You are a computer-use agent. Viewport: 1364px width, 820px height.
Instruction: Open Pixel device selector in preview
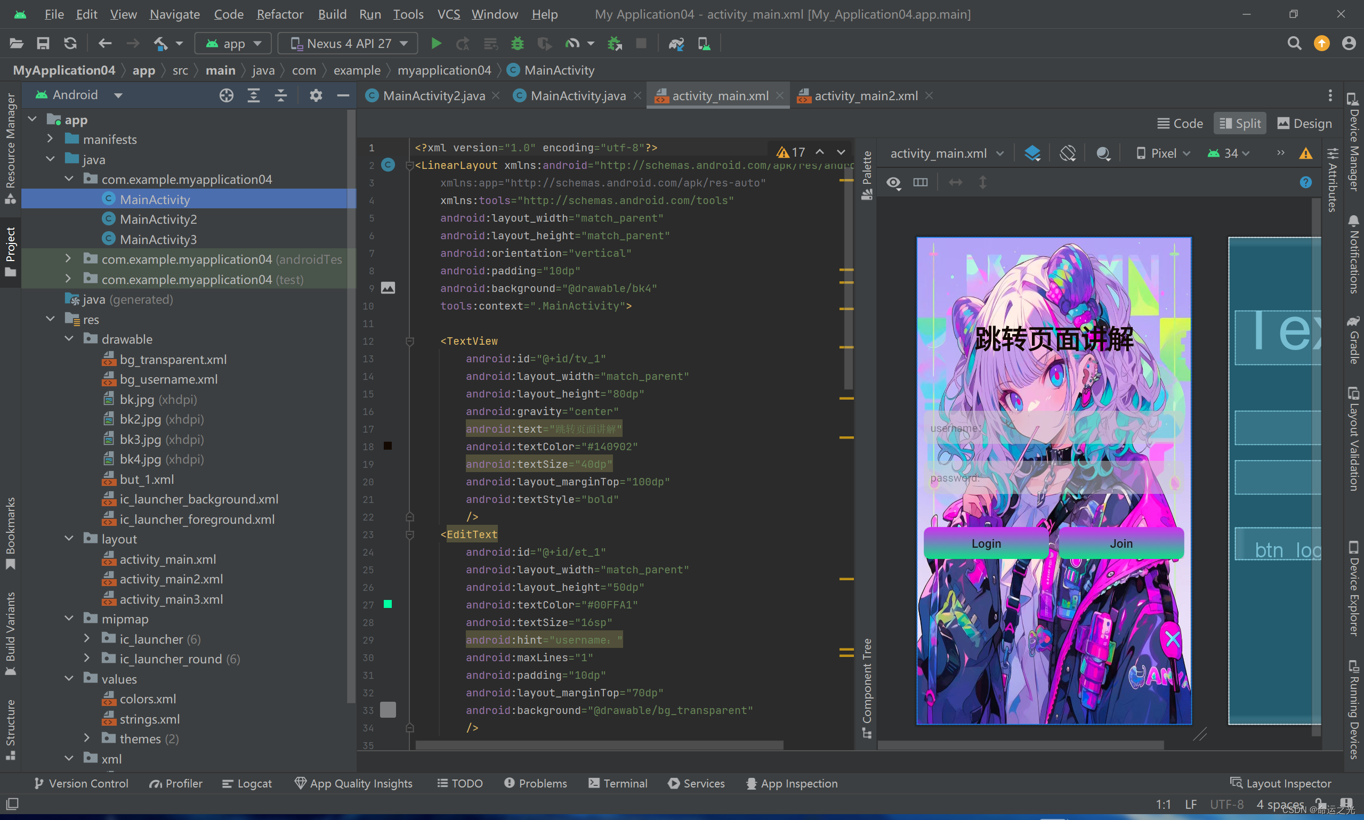[x=1163, y=153]
